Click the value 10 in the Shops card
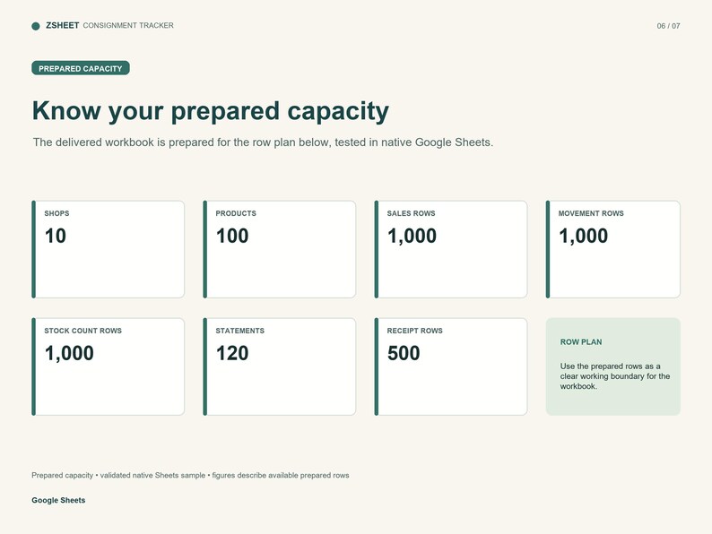Viewport: 712px width, 534px height. (x=56, y=236)
